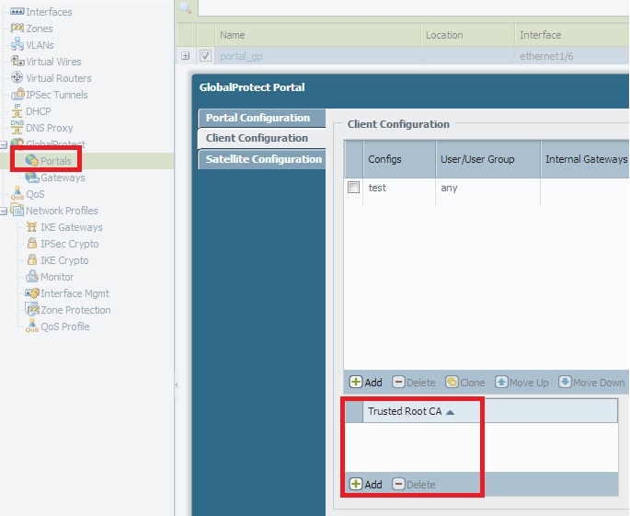Screen dimensions: 630x516
Task: Select the test config name
Action: (377, 188)
